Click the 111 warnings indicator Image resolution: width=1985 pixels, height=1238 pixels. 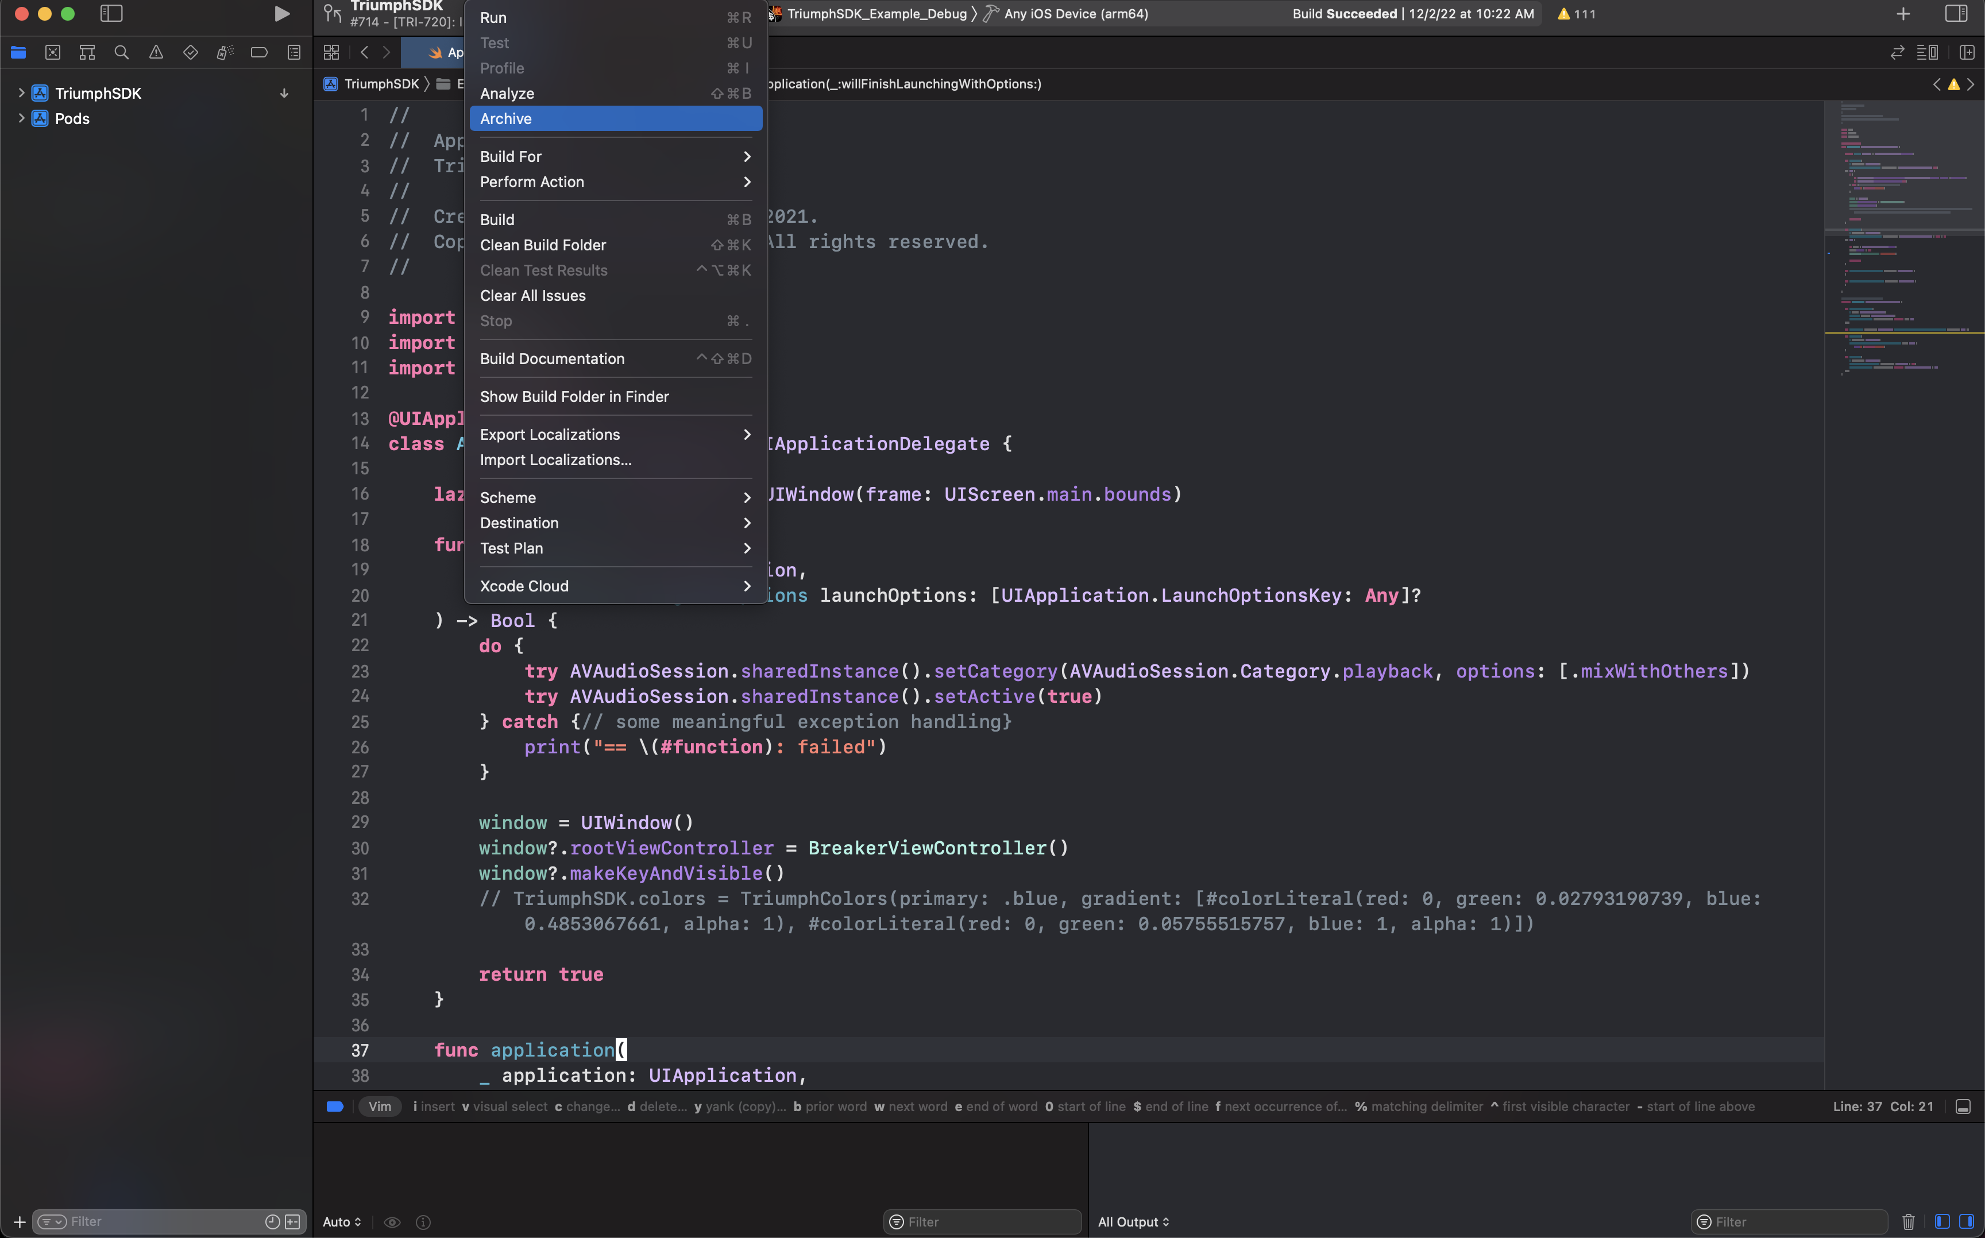[1577, 14]
